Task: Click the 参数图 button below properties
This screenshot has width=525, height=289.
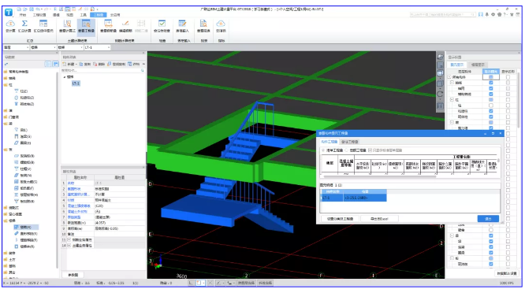Action: click(73, 275)
